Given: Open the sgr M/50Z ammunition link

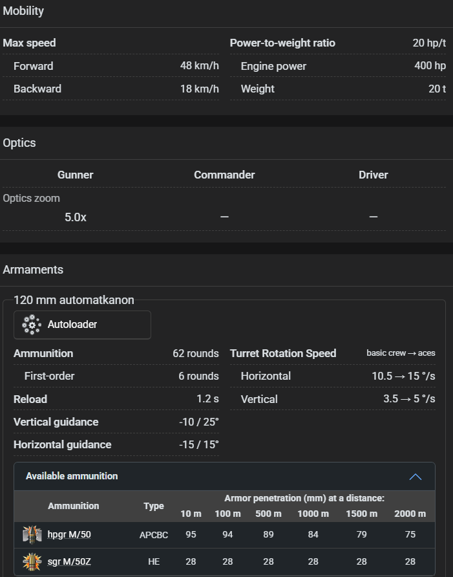Looking at the screenshot, I should point(69,562).
